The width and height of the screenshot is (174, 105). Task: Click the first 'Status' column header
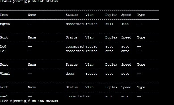tap(72, 15)
